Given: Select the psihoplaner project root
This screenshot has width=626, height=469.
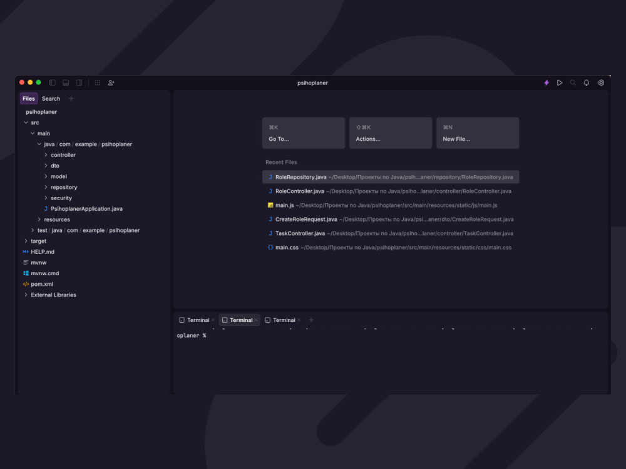Looking at the screenshot, I should pyautogui.click(x=41, y=112).
